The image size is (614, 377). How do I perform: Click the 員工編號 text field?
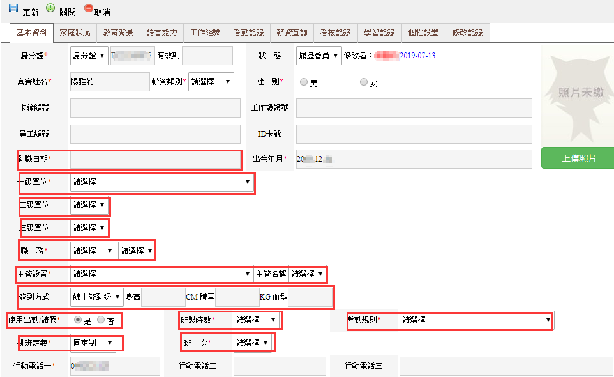(154, 134)
